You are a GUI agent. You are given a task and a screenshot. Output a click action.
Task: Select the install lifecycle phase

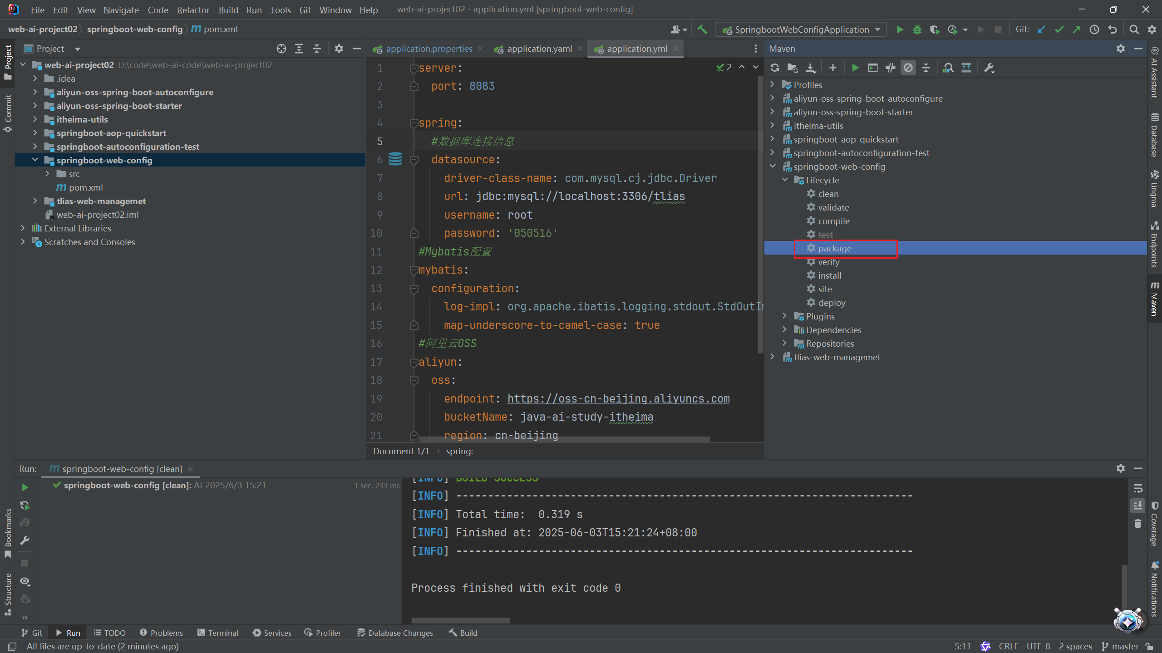[829, 275]
